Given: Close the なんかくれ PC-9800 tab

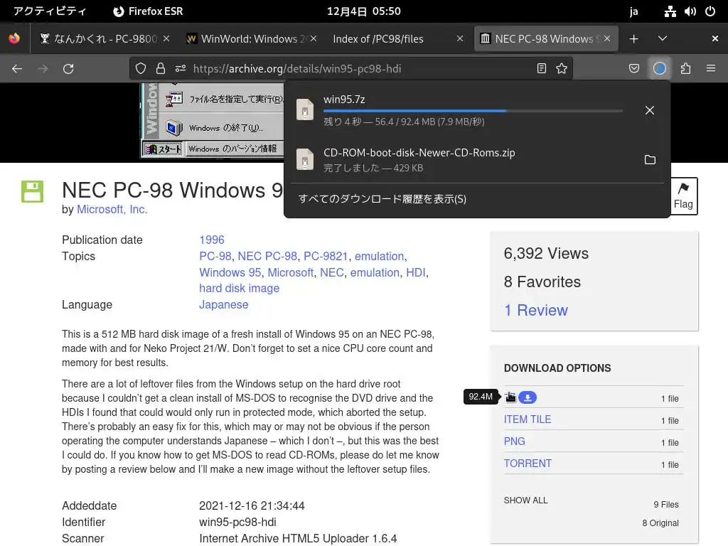Looking at the screenshot, I should [166, 39].
